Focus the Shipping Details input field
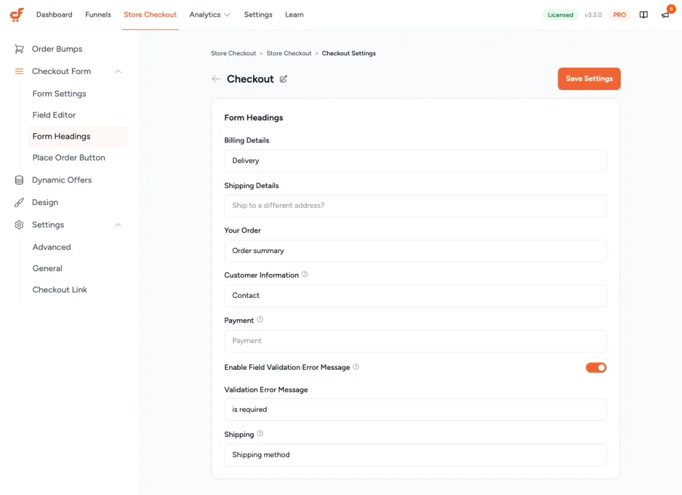The height and width of the screenshot is (495, 682). coord(416,206)
